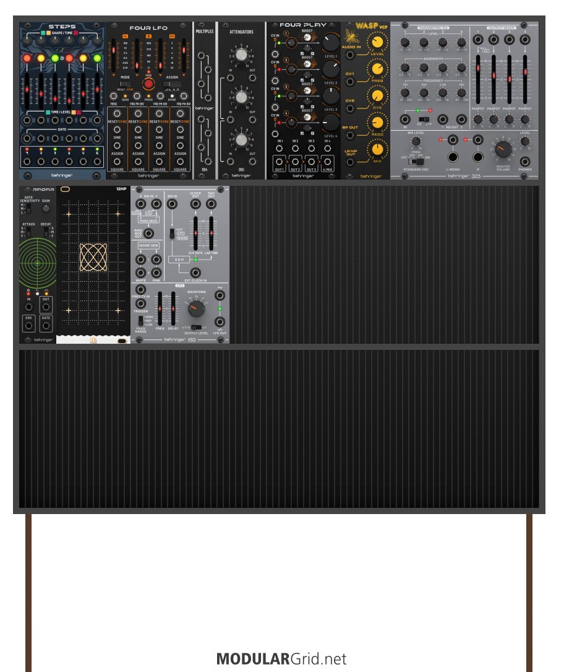This screenshot has width=564, height=672.
Task: Click the first Steps level slider
Action: 27,90
